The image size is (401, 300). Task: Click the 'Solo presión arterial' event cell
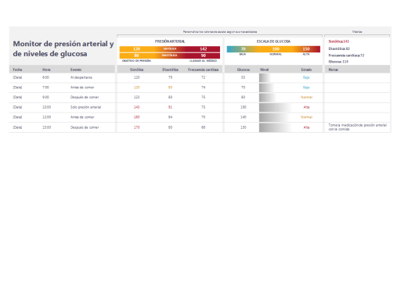click(85, 107)
